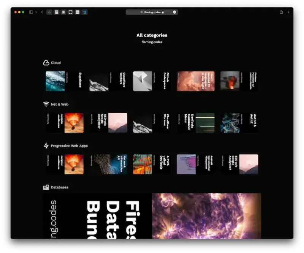Open the pinned tab with rounded square outline icon
The width and height of the screenshot is (304, 253).
click(71, 12)
